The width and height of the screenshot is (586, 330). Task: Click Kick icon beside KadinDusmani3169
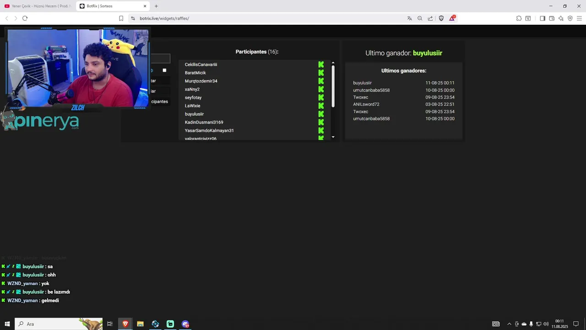click(x=321, y=122)
